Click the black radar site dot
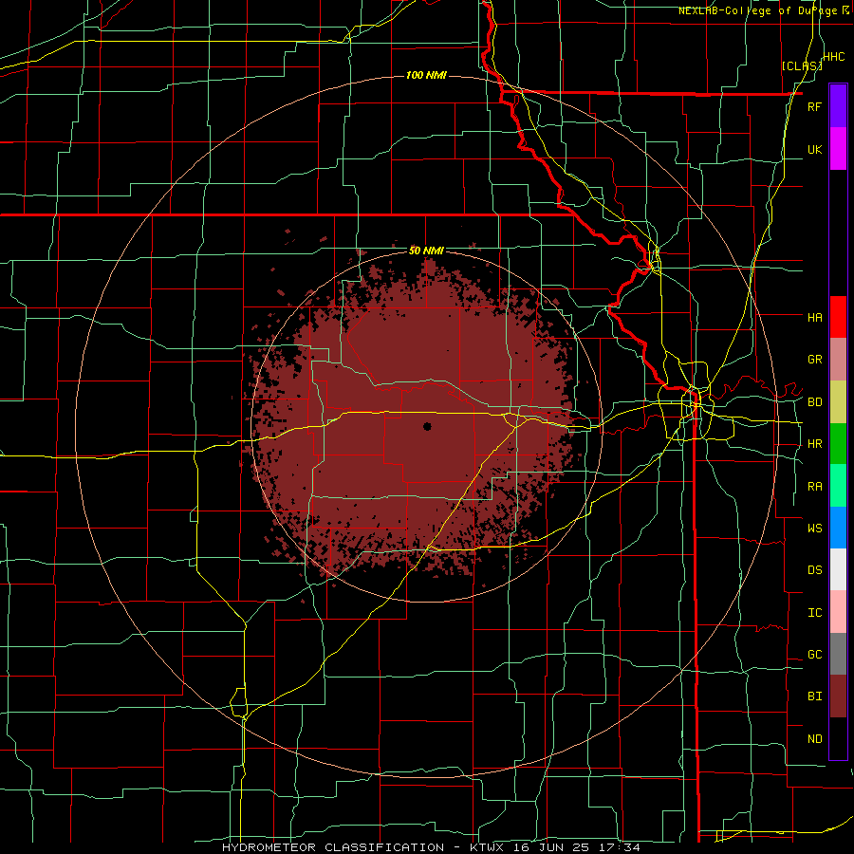The width and height of the screenshot is (854, 854). (427, 426)
